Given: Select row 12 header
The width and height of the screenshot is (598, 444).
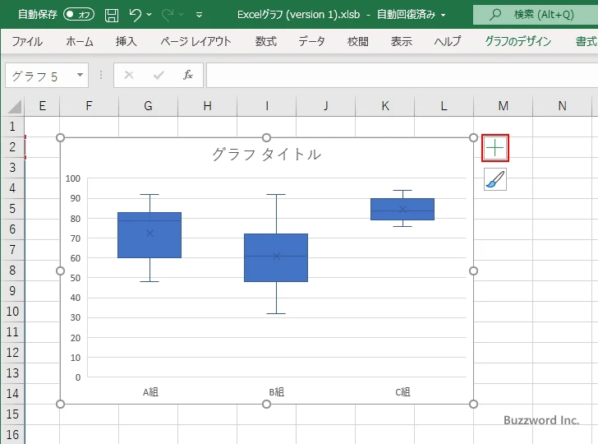Looking at the screenshot, I should (x=12, y=352).
